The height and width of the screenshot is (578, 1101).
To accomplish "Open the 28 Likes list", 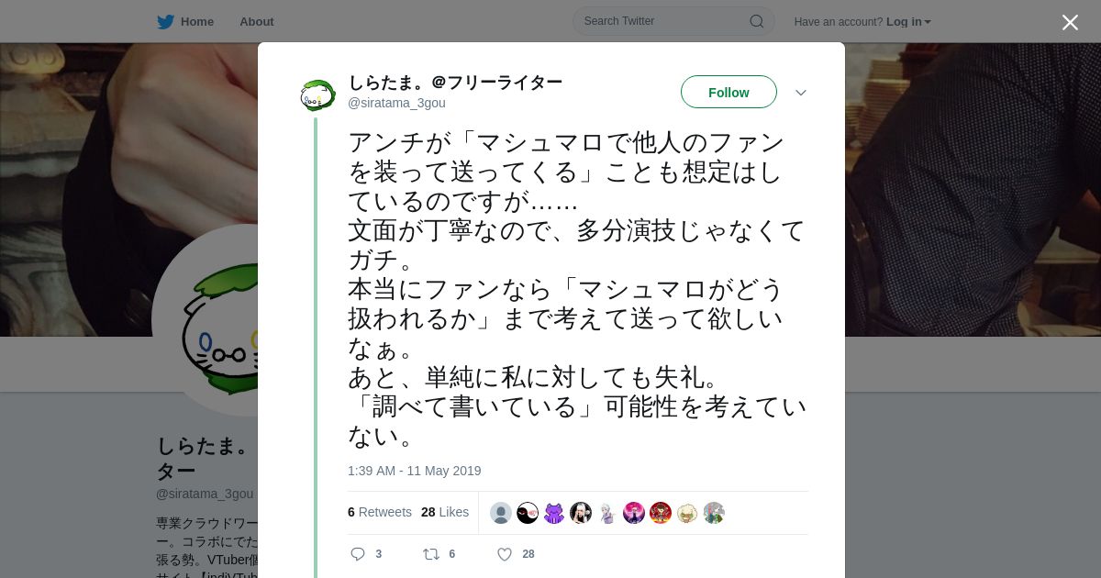I will pyautogui.click(x=445, y=512).
